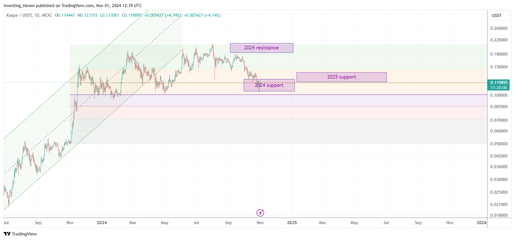Click the low value L0.113001
The width and height of the screenshot is (515, 240).
(x=110, y=15)
